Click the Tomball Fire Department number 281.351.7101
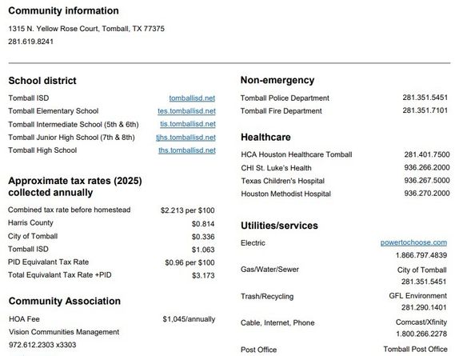 (x=425, y=110)
